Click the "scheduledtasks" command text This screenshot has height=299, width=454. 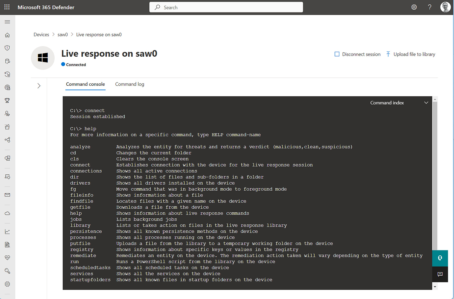[x=90, y=268]
